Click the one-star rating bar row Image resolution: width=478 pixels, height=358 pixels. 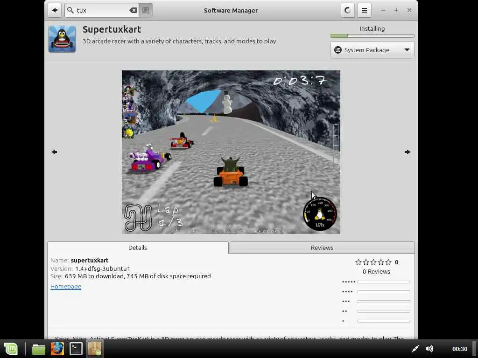pos(376,321)
